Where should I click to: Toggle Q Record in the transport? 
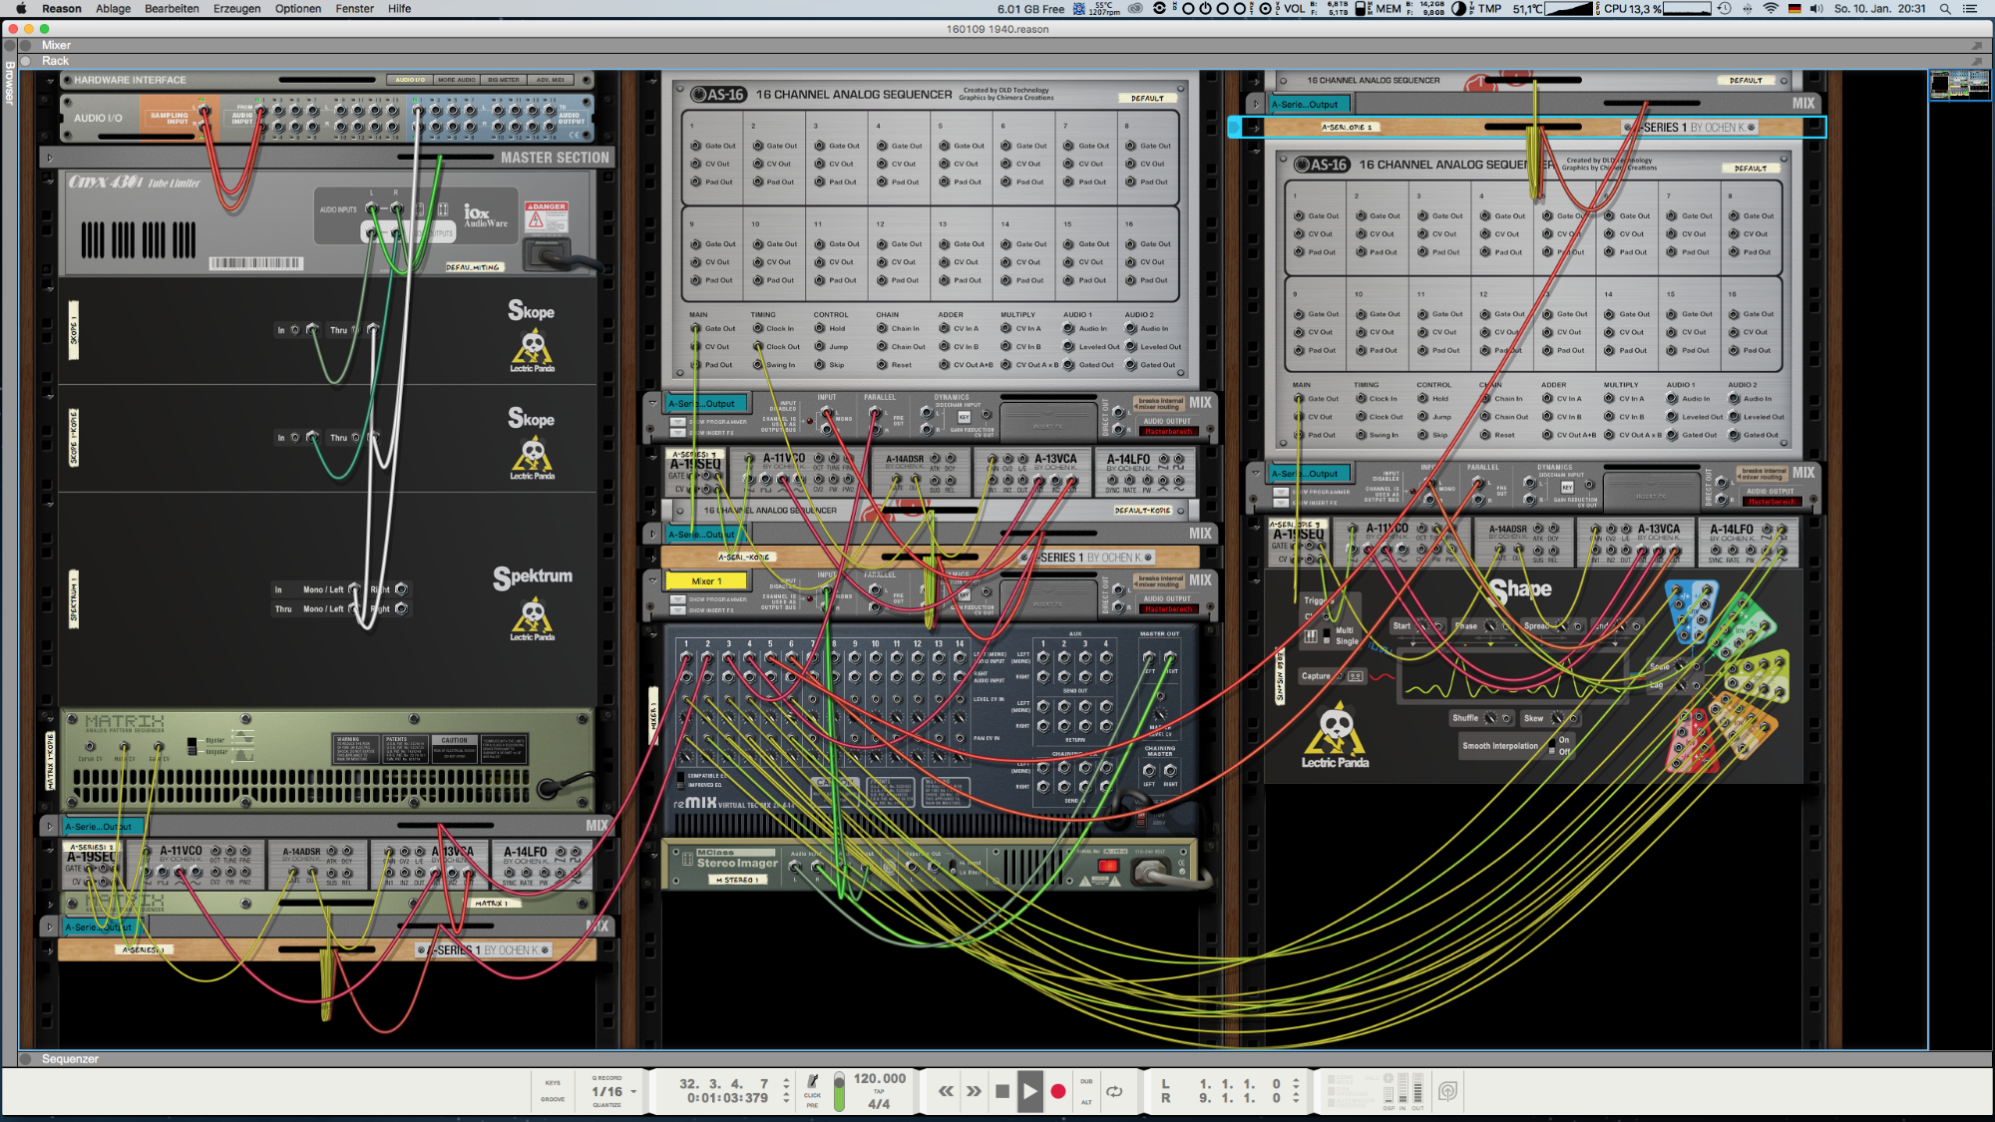click(x=606, y=1078)
